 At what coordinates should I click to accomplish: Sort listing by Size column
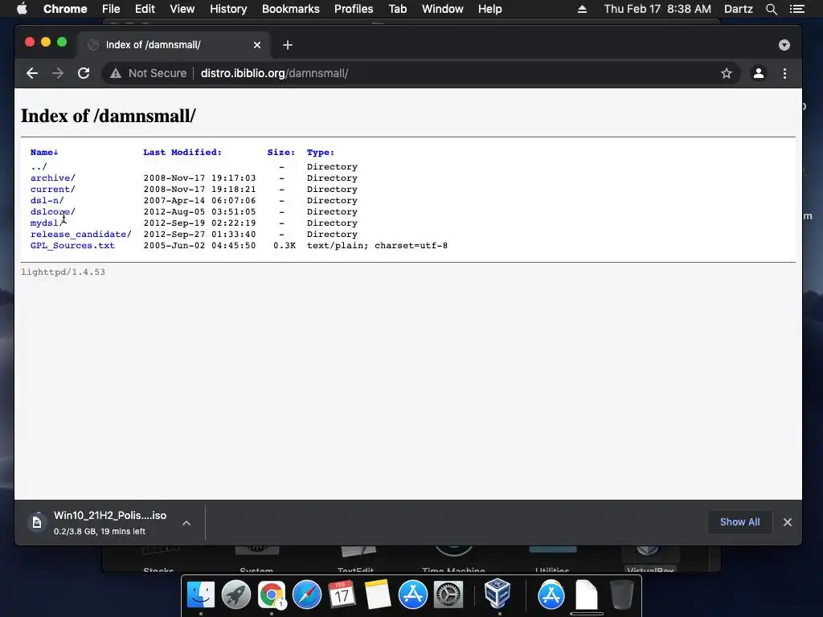pyautogui.click(x=280, y=152)
